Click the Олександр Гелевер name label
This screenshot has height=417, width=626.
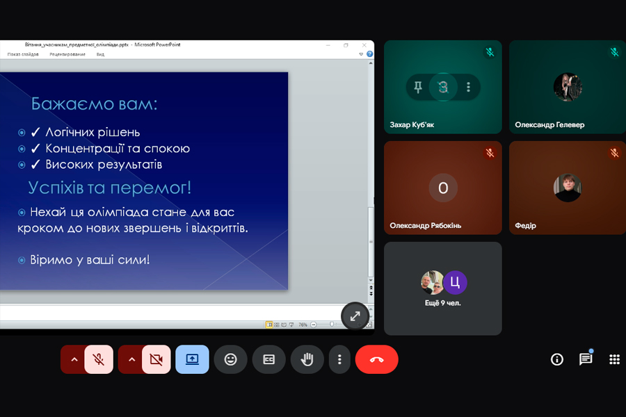[x=549, y=125]
